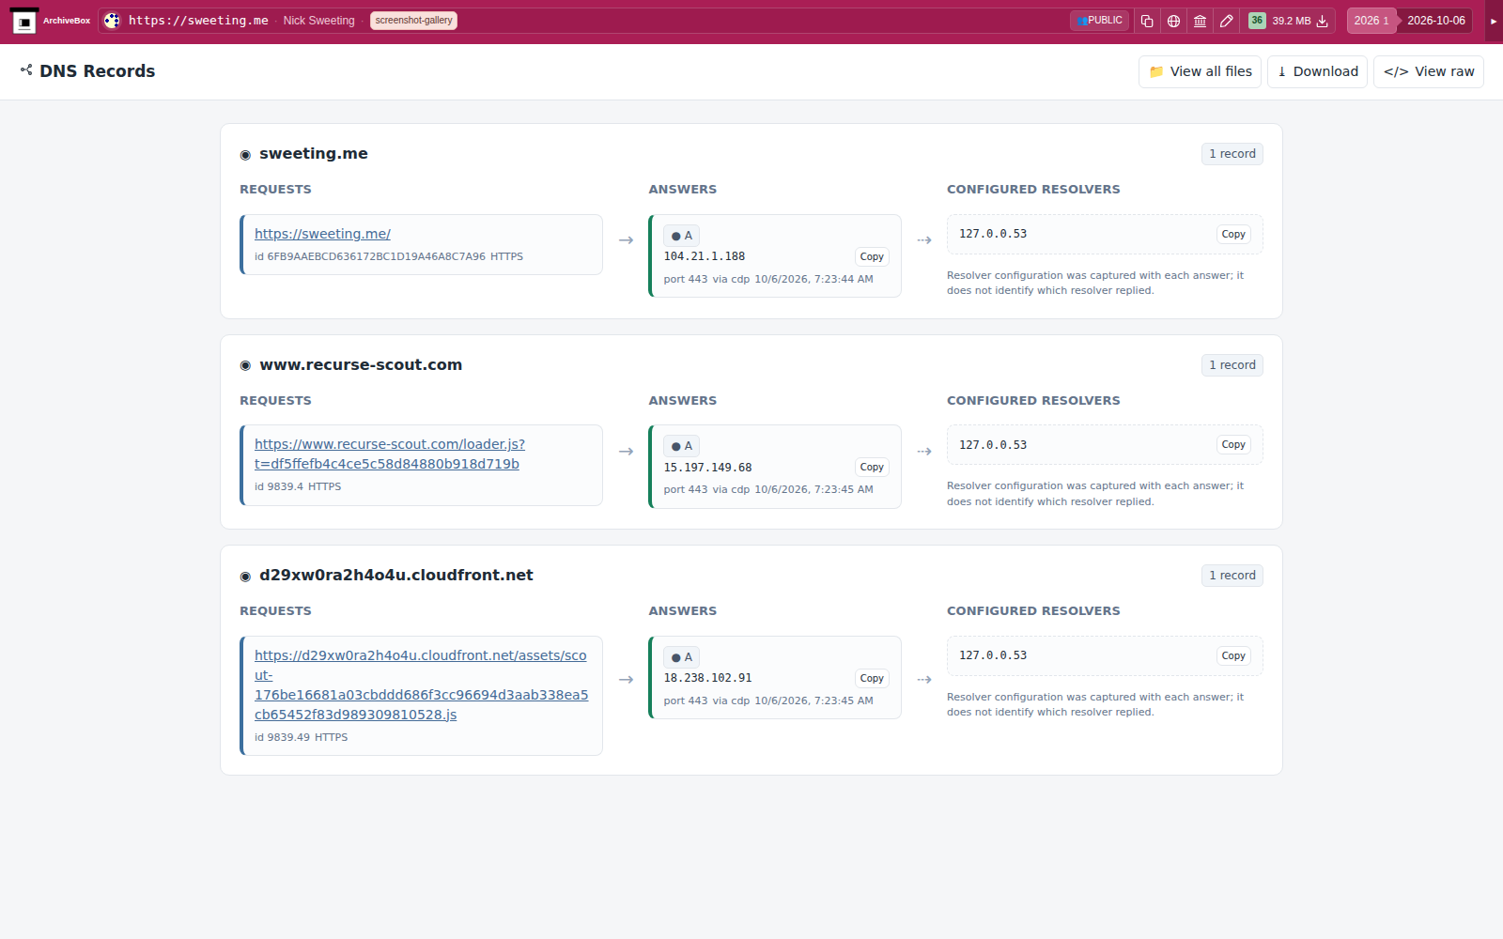Copy the resolver 127.0.0.53 for d29xw0ra2h4o4u.cloudfront.net
Viewport: 1503px width, 939px height.
(x=1233, y=655)
